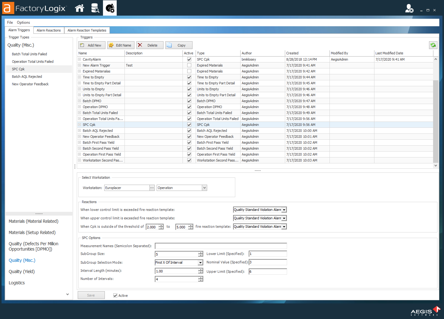Screen dimensions: 444x319
Task: Copy the selected trigger
Action: tap(178, 45)
